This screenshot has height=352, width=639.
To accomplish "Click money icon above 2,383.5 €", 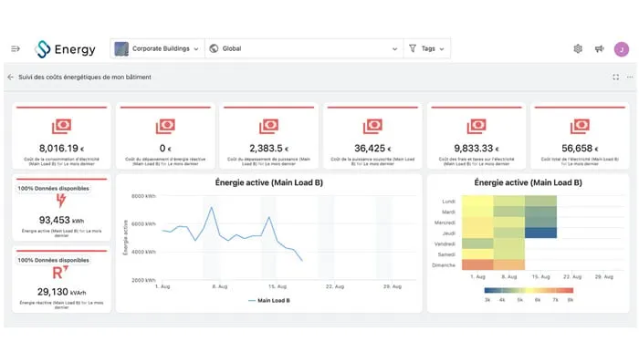I will click(x=269, y=126).
